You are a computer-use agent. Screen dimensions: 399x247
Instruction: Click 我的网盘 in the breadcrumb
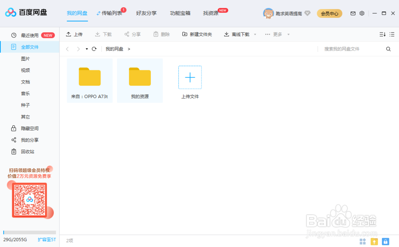115,49
